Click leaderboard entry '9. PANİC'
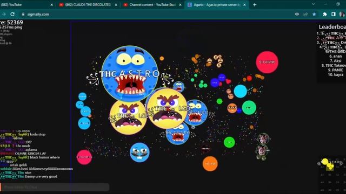 tap(336, 70)
